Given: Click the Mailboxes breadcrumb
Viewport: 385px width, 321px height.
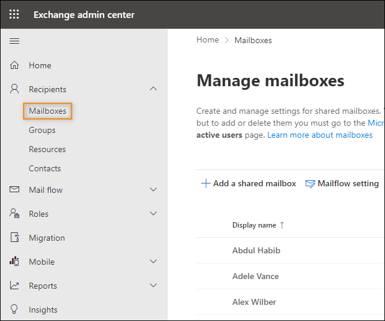Looking at the screenshot, I should click(x=253, y=40).
